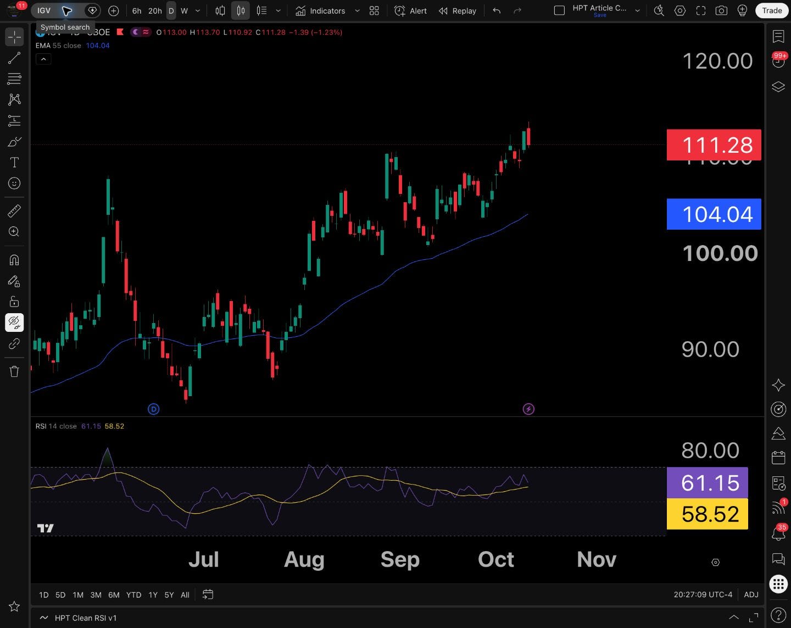Toggle stay in drawing mode

14,281
